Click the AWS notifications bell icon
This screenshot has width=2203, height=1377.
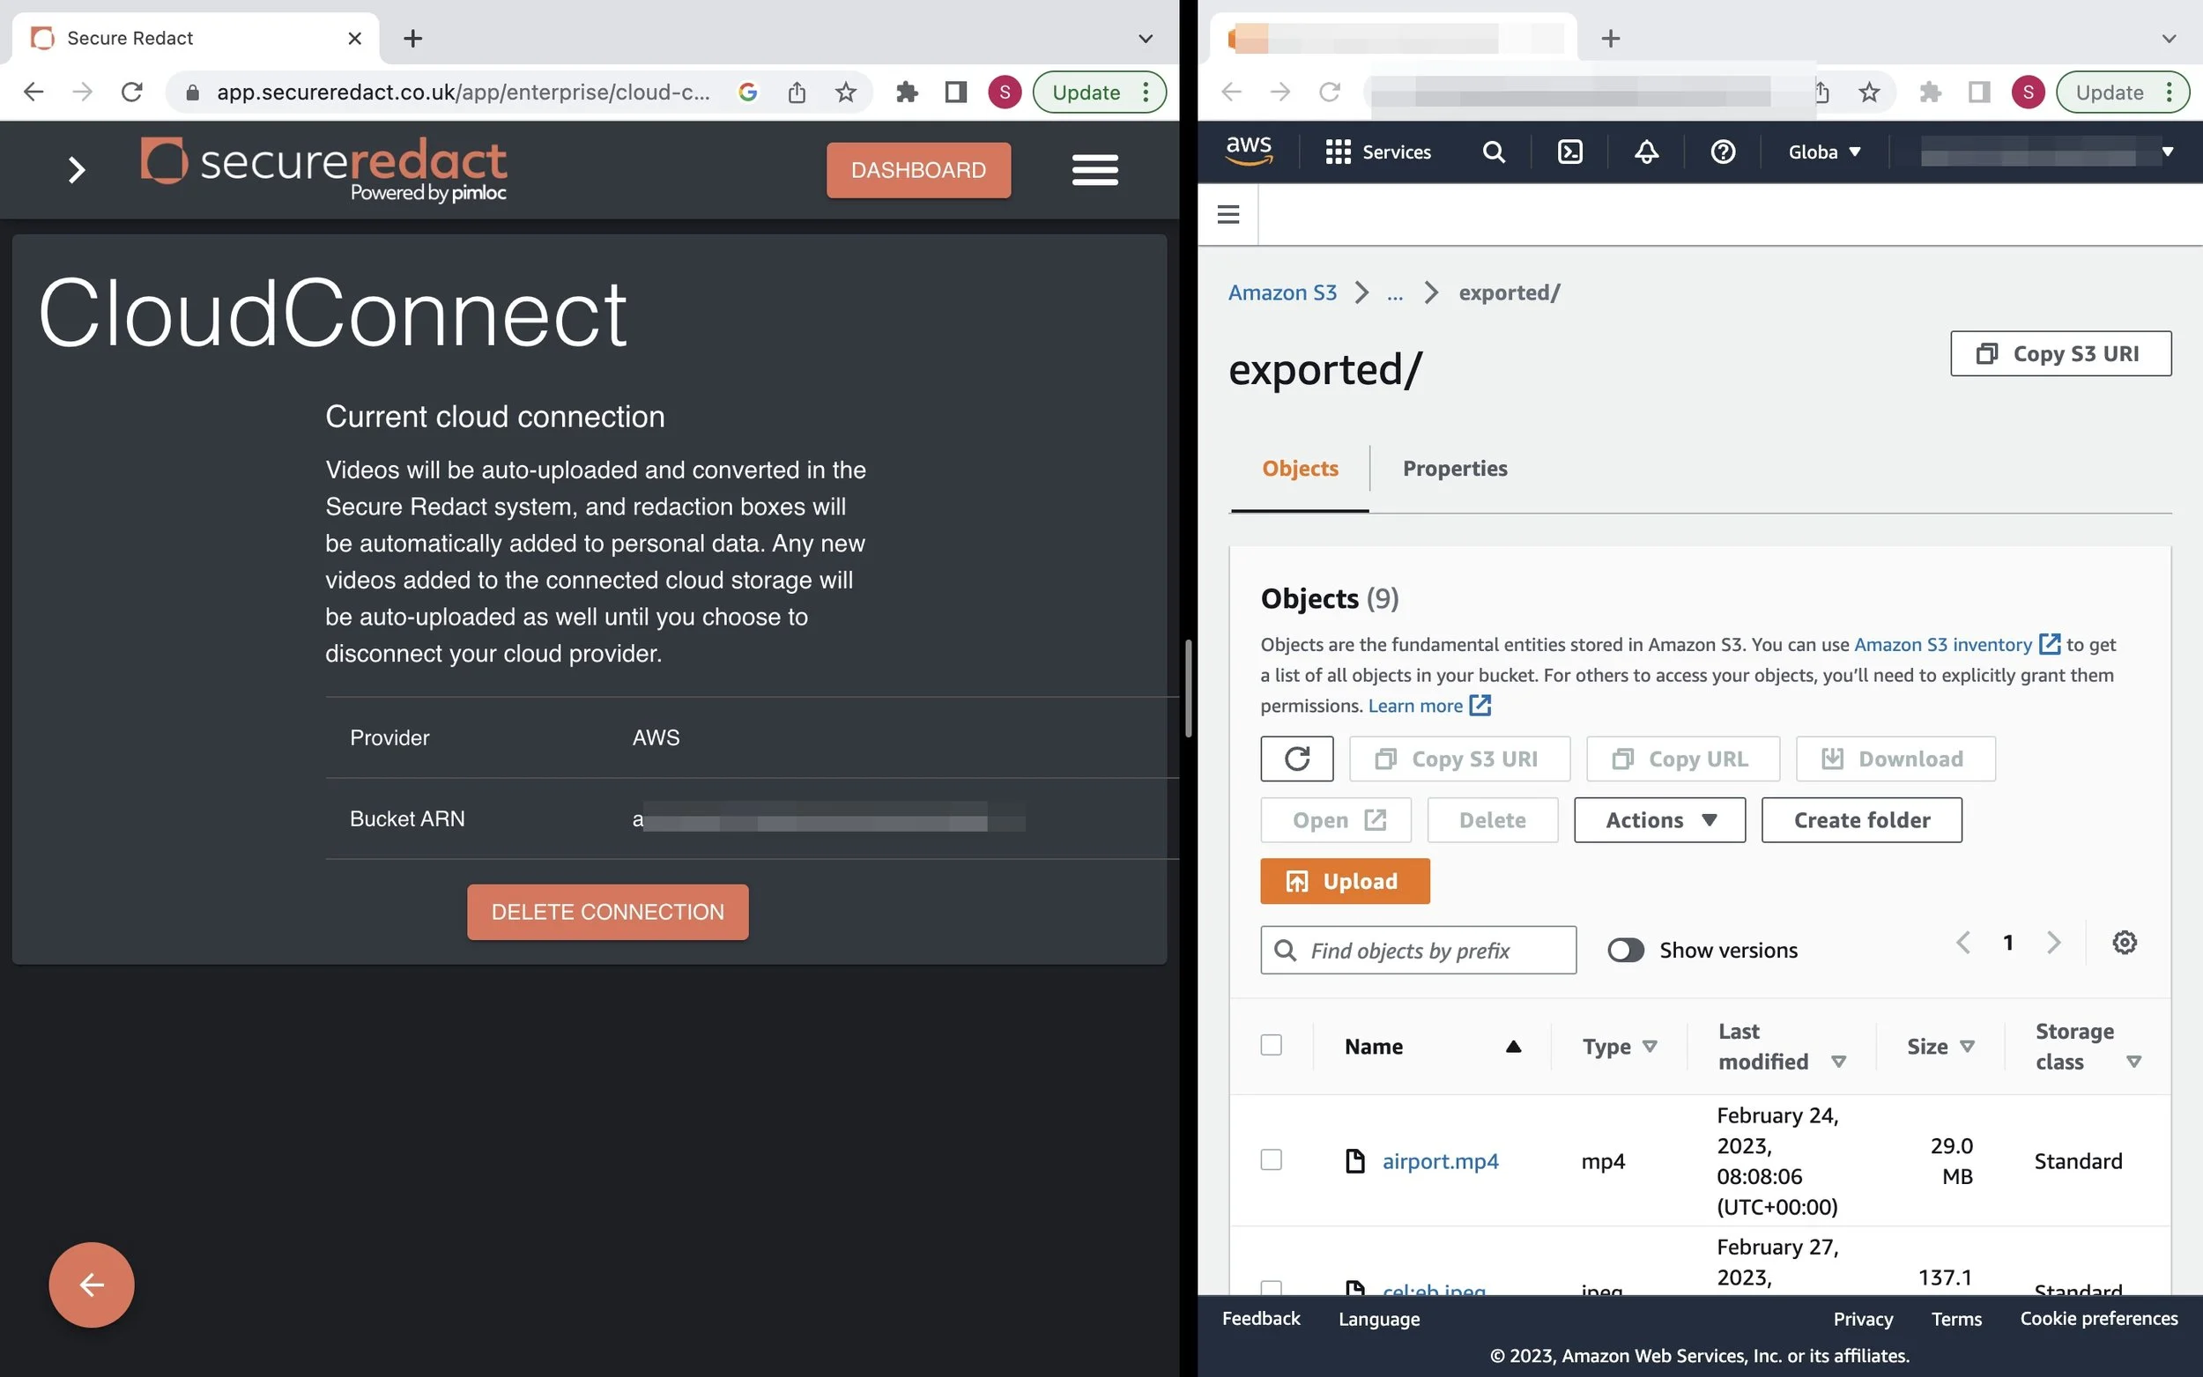click(x=1646, y=152)
